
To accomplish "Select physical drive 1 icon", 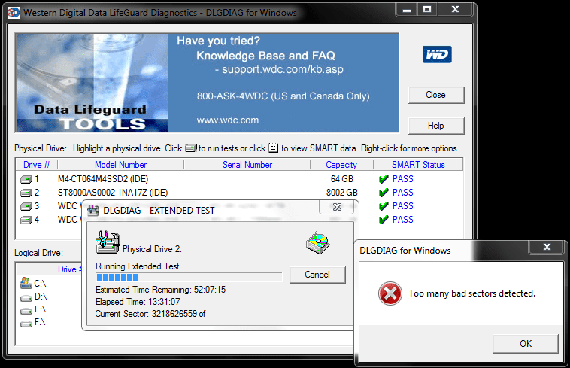I will pyautogui.click(x=26, y=179).
